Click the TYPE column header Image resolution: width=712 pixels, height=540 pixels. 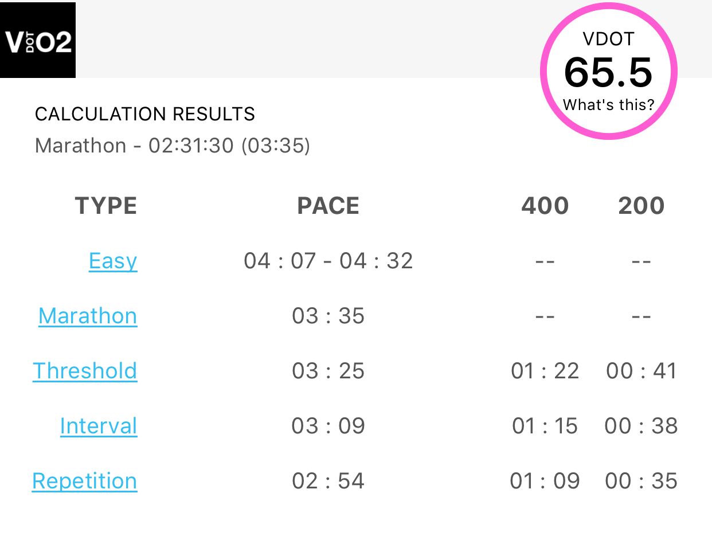tap(106, 206)
